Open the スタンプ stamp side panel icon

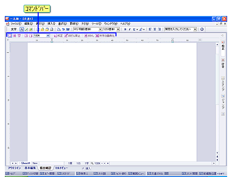[223, 83]
